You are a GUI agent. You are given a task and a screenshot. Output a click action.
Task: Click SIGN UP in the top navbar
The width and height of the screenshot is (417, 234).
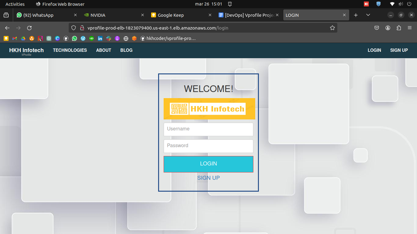click(x=399, y=50)
